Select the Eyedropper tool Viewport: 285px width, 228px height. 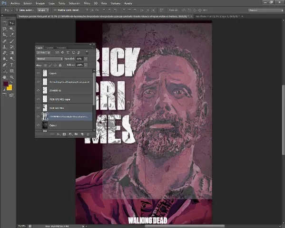[x=11, y=35]
